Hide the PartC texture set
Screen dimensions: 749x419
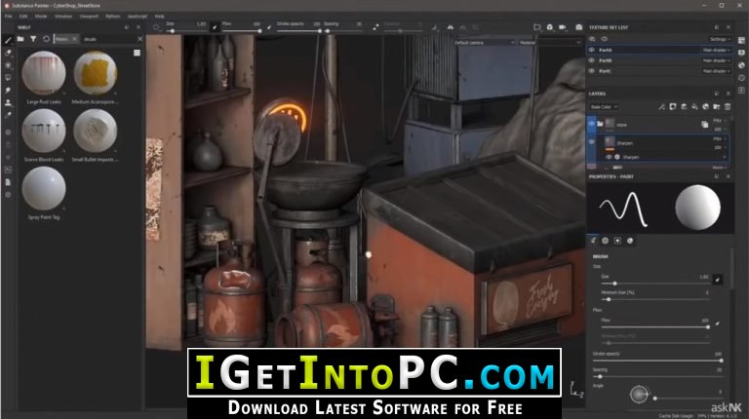click(x=592, y=71)
